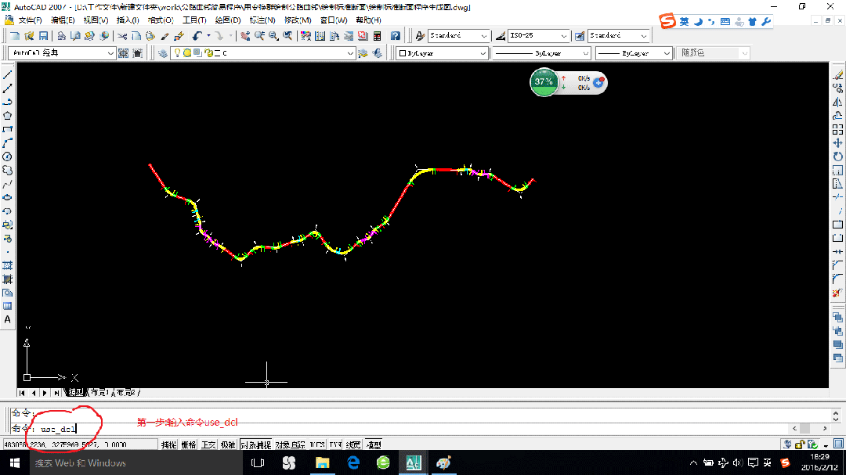This screenshot has height=475, width=846.
Task: Switch to the 布局1 layout tab
Action: 99,393
